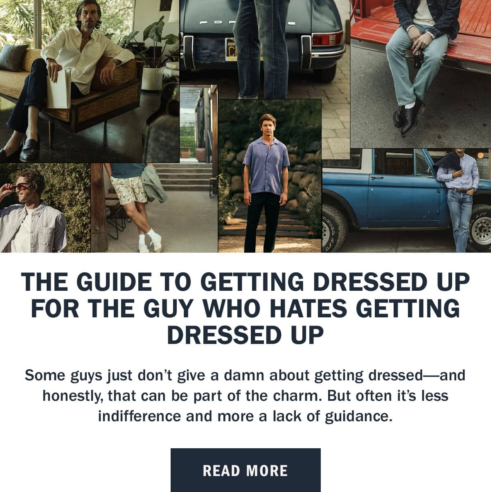Click the red tail light on the Porsche
The height and width of the screenshot is (492, 491).
tap(327, 39)
